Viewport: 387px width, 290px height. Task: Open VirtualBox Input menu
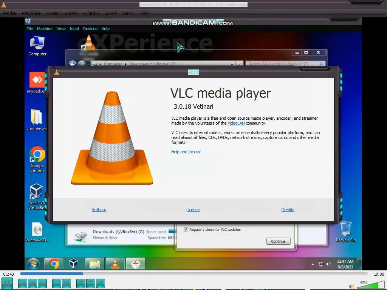point(74,29)
